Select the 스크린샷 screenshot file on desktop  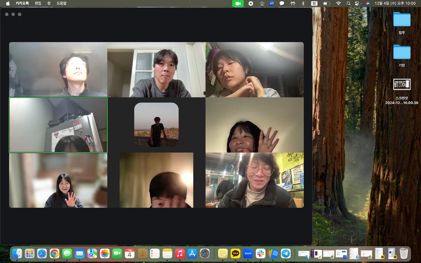pos(402,91)
